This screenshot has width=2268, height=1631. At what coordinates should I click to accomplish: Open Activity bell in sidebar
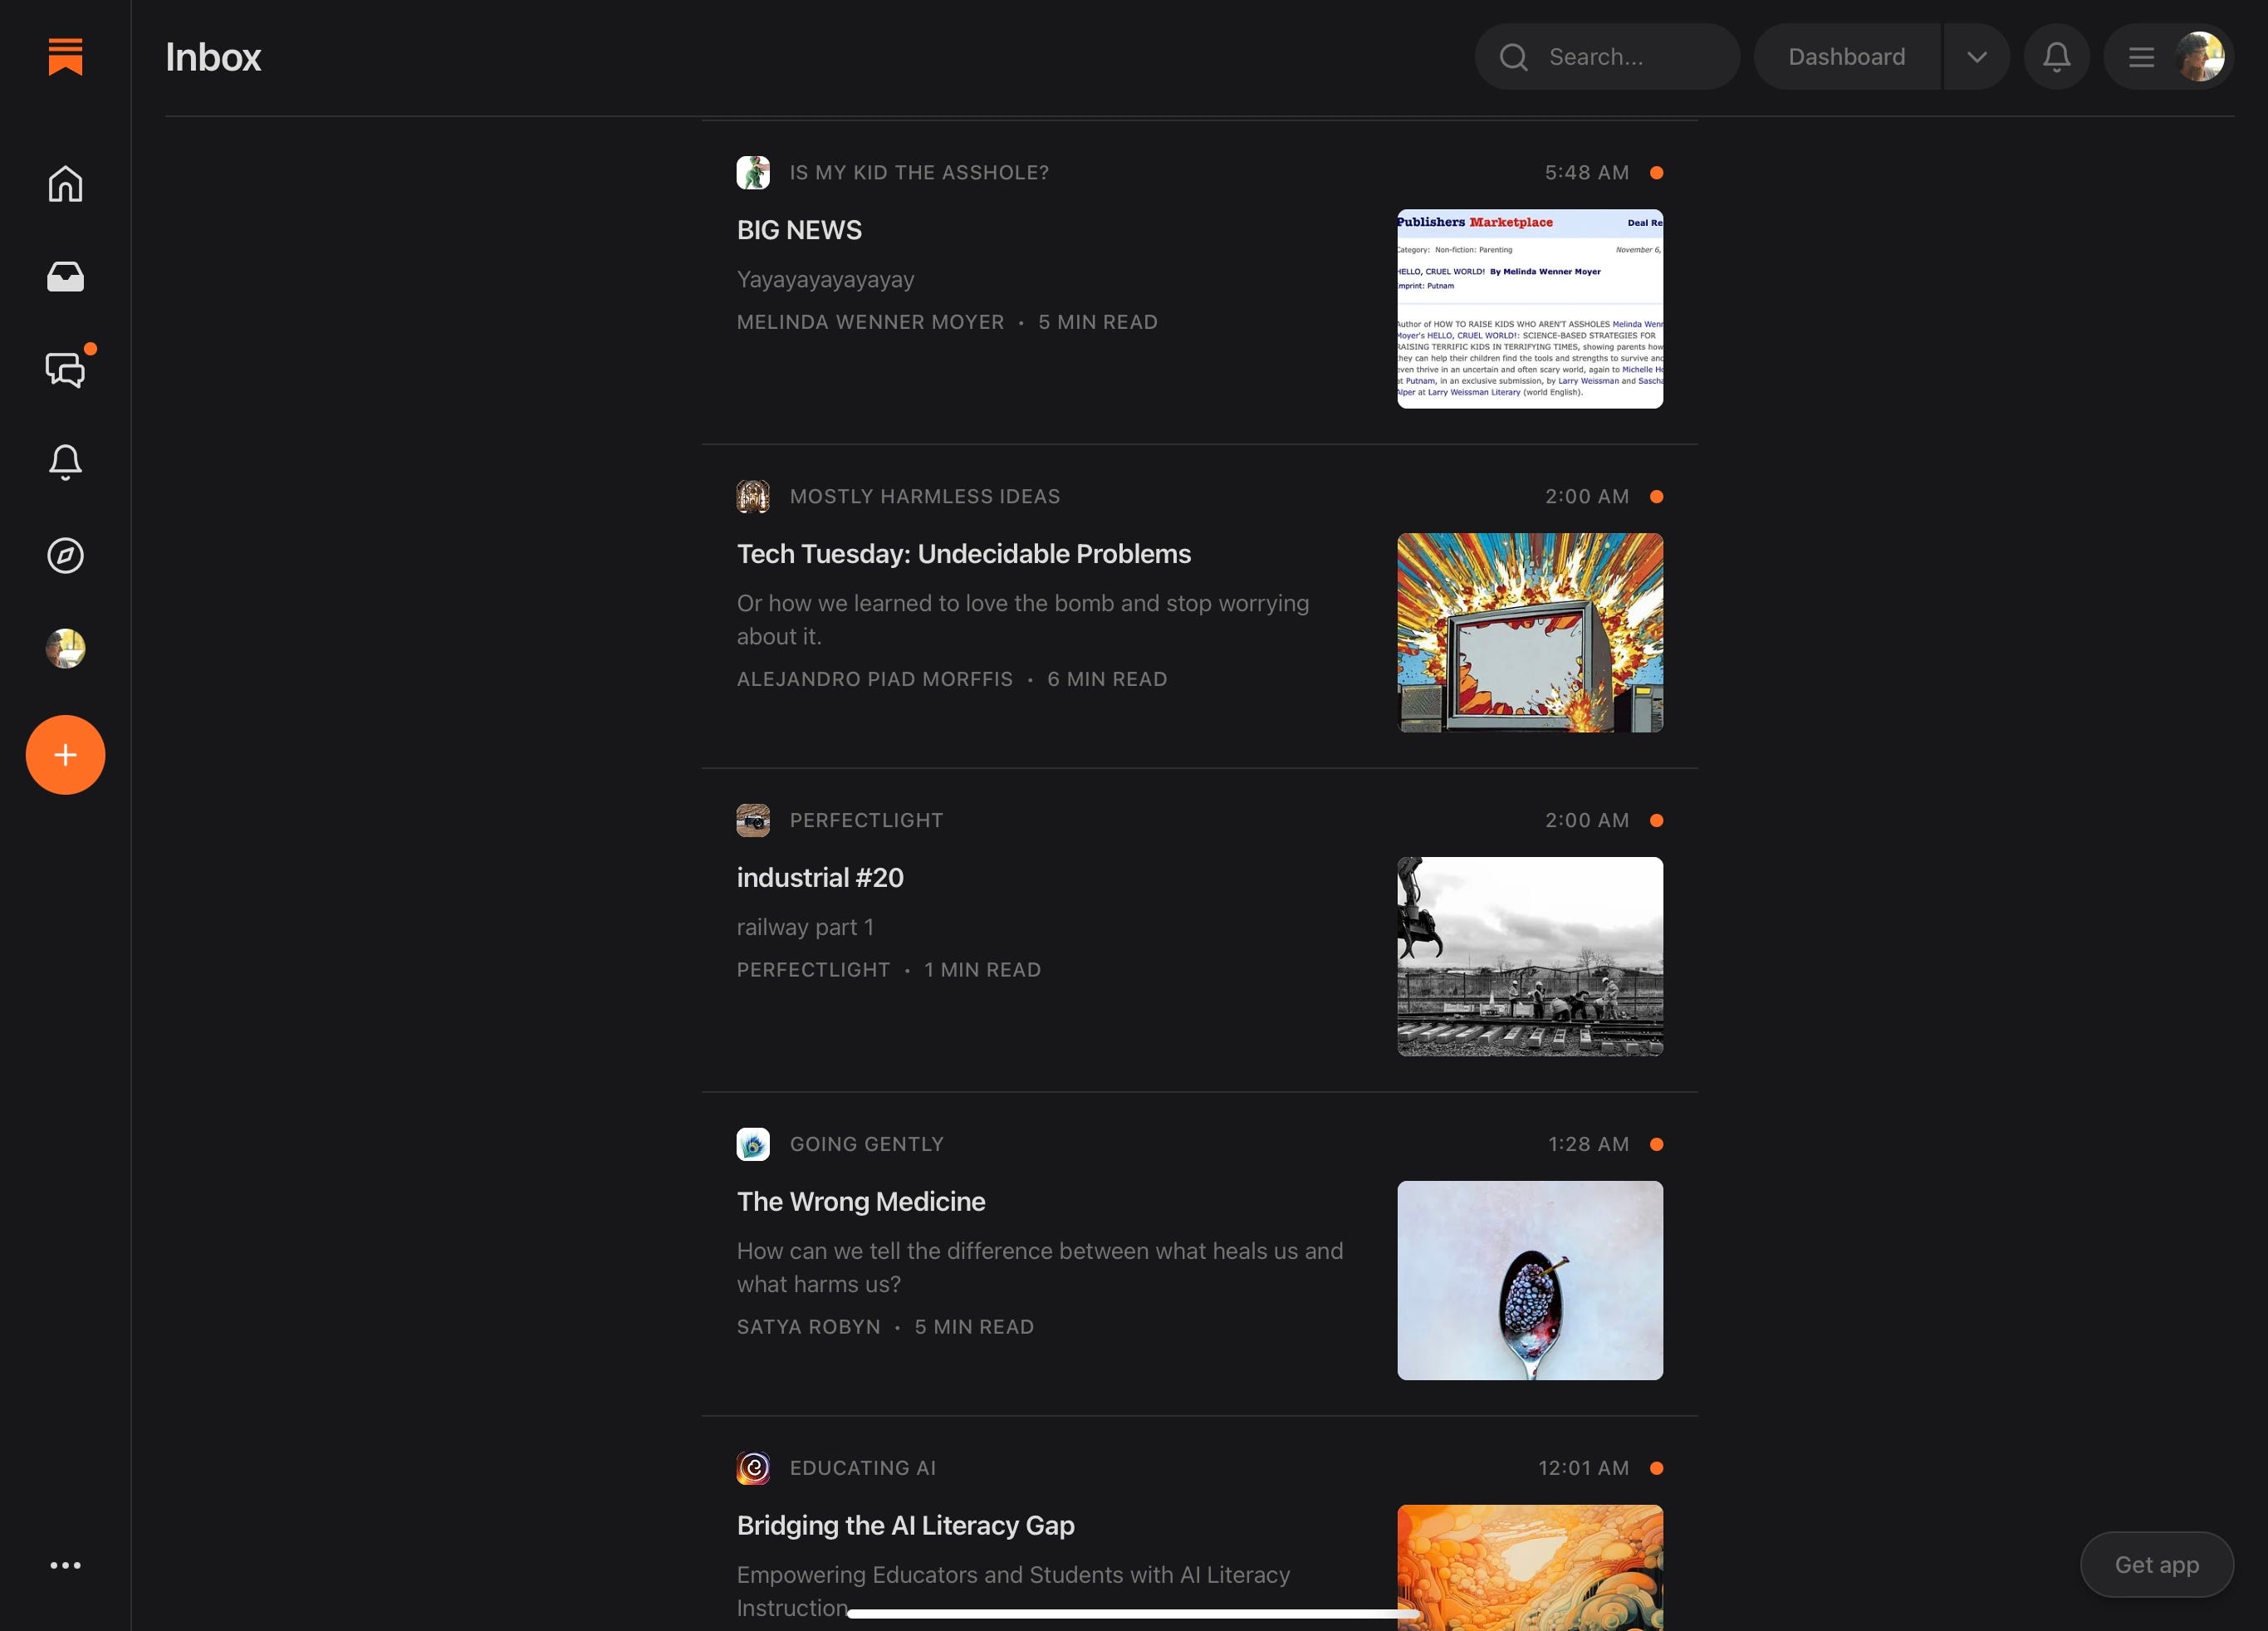click(65, 462)
